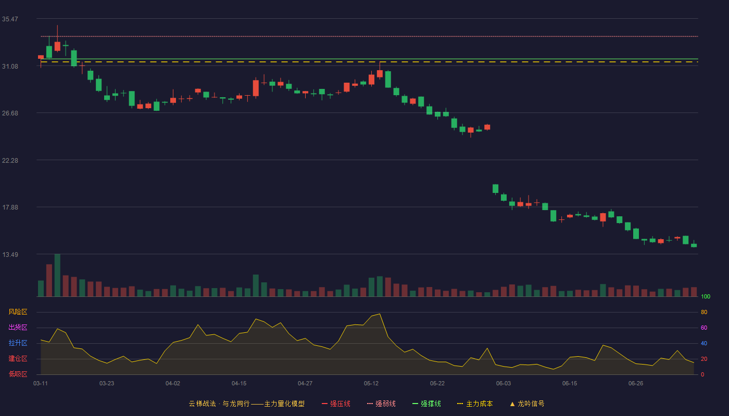Click the tallest volume bar

57,275
